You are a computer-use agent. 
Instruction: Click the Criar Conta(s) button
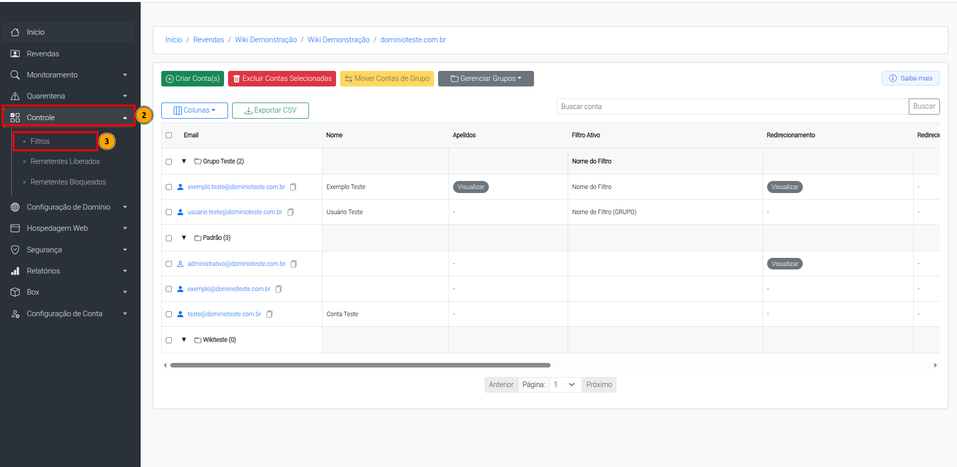tap(192, 78)
